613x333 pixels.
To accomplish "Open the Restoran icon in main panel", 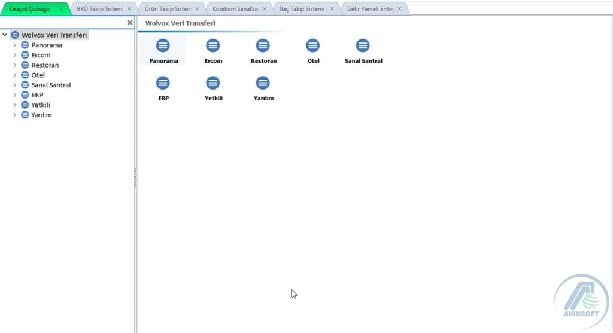I will click(x=263, y=45).
